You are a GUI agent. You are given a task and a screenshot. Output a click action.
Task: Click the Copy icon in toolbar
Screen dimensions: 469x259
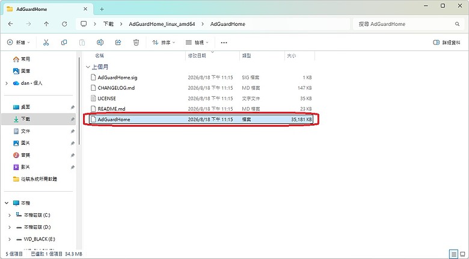[x=64, y=43]
